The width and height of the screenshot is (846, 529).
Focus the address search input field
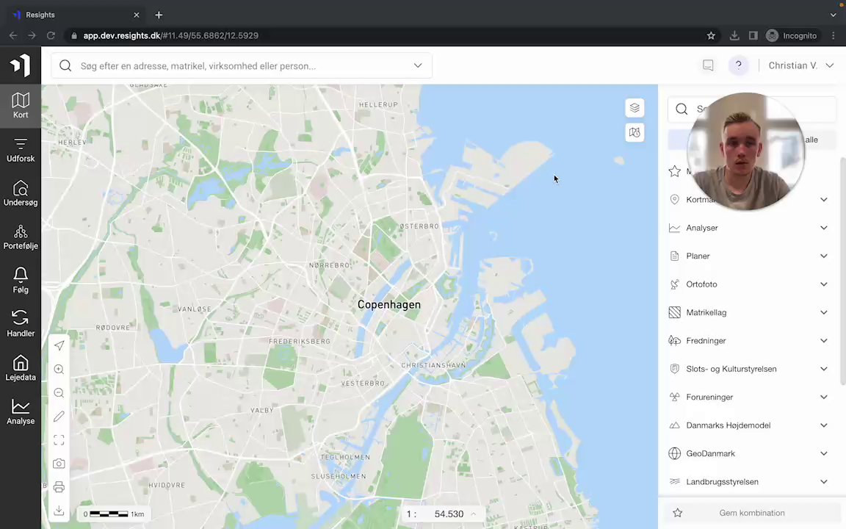pyautogui.click(x=242, y=66)
